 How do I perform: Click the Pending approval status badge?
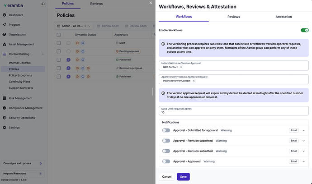pos(128,51)
